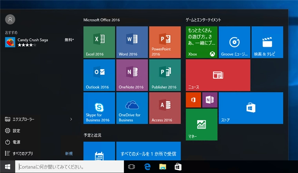This screenshot has height=173, width=298.
Task: Launch Microsoft Edge from taskbar
Action: 147,167
